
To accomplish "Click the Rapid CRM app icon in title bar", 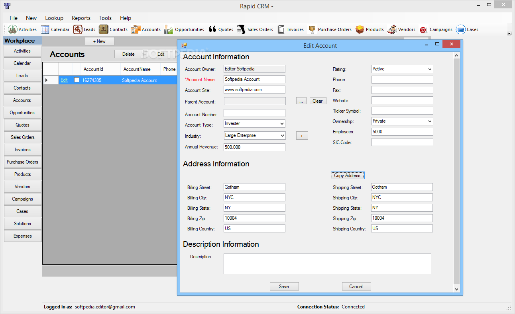I will (x=7, y=6).
